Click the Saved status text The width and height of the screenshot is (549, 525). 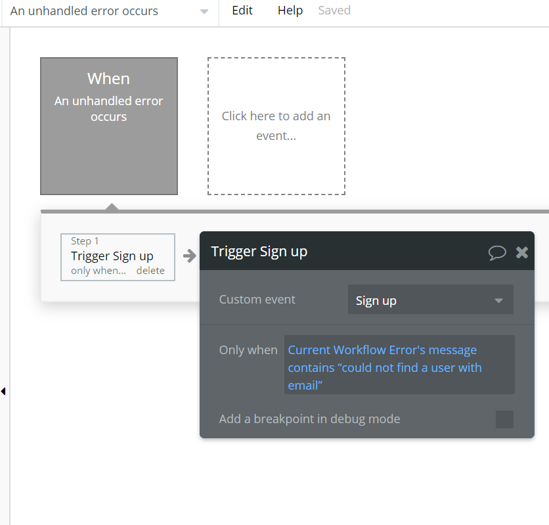[x=334, y=11]
